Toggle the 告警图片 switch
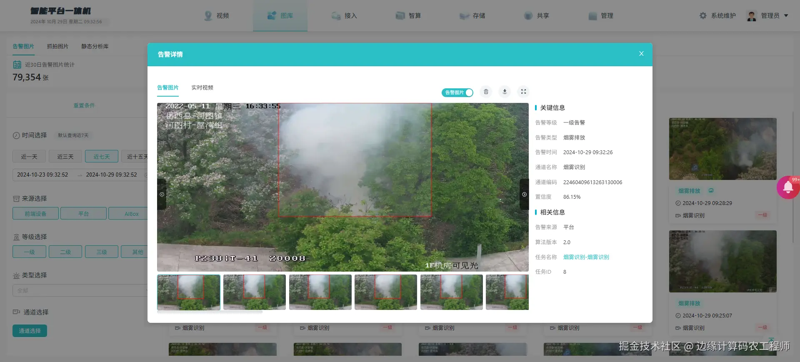The image size is (800, 362). pyautogui.click(x=457, y=92)
